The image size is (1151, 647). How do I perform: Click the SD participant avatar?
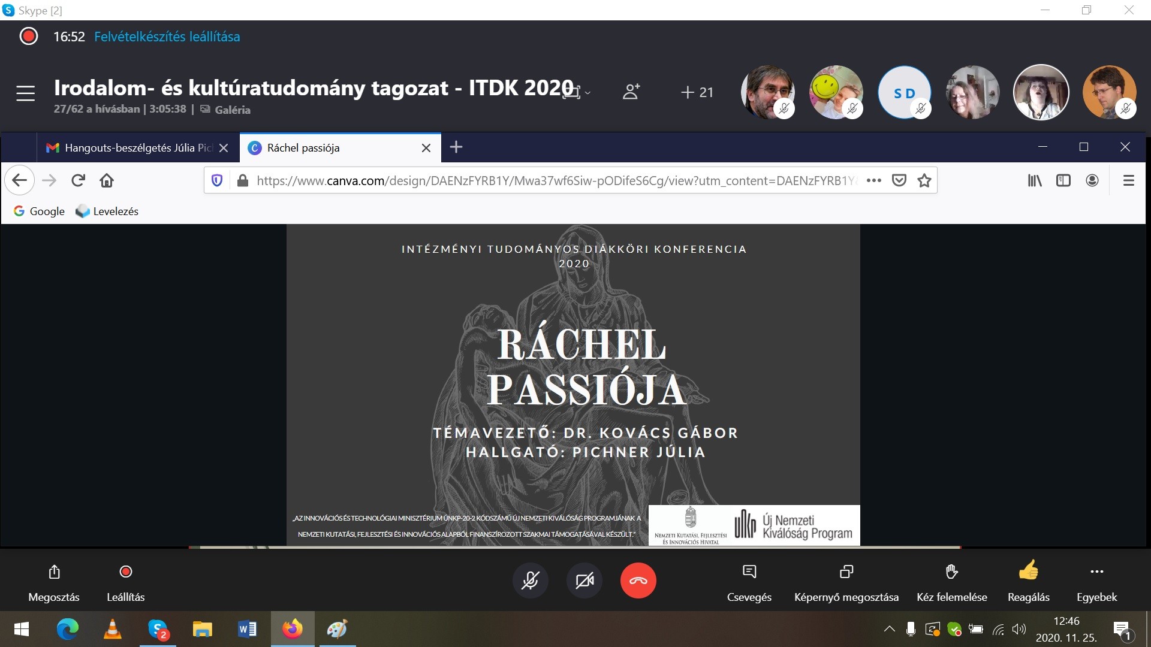point(903,93)
